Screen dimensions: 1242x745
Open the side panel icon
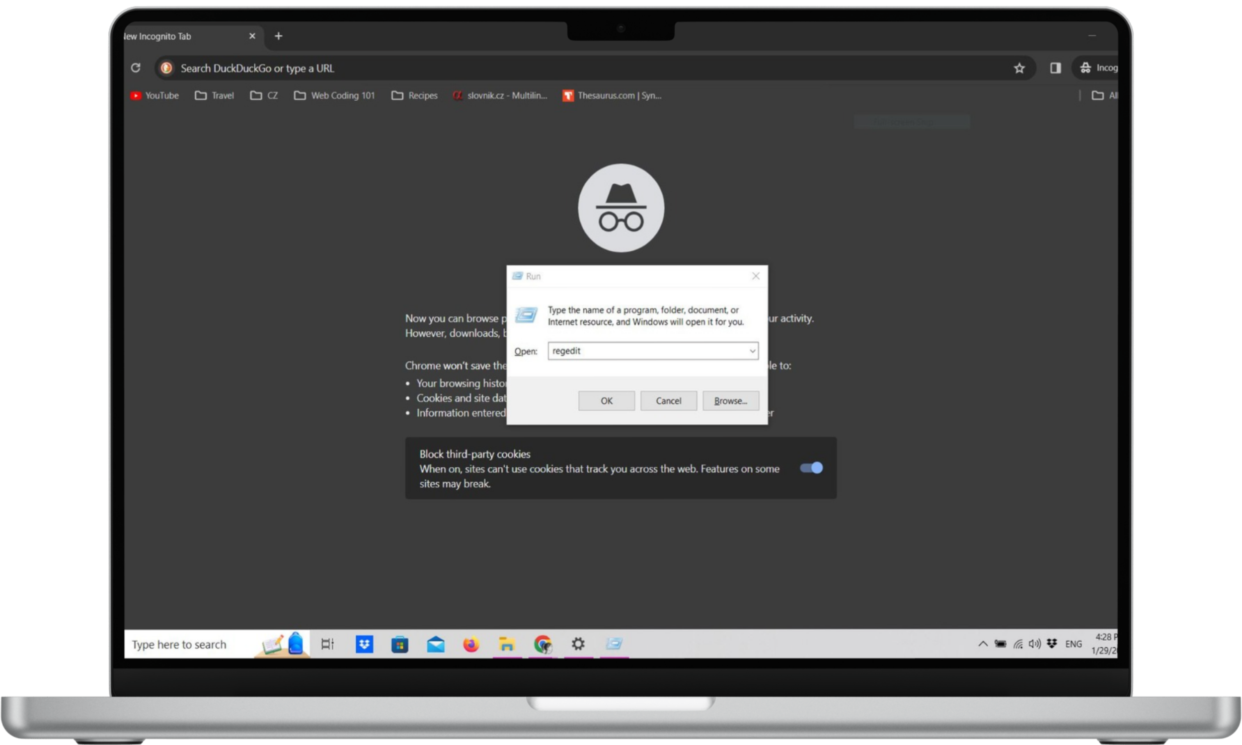pyautogui.click(x=1055, y=68)
